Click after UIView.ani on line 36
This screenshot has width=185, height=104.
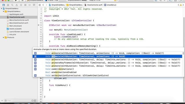pos(67,78)
